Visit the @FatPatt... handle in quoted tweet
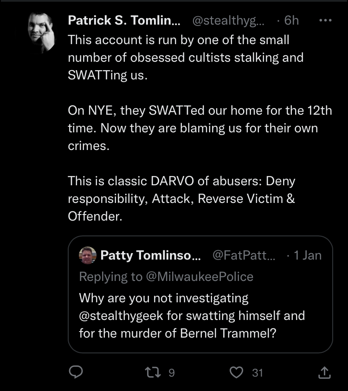The image size is (348, 391). click(x=244, y=255)
